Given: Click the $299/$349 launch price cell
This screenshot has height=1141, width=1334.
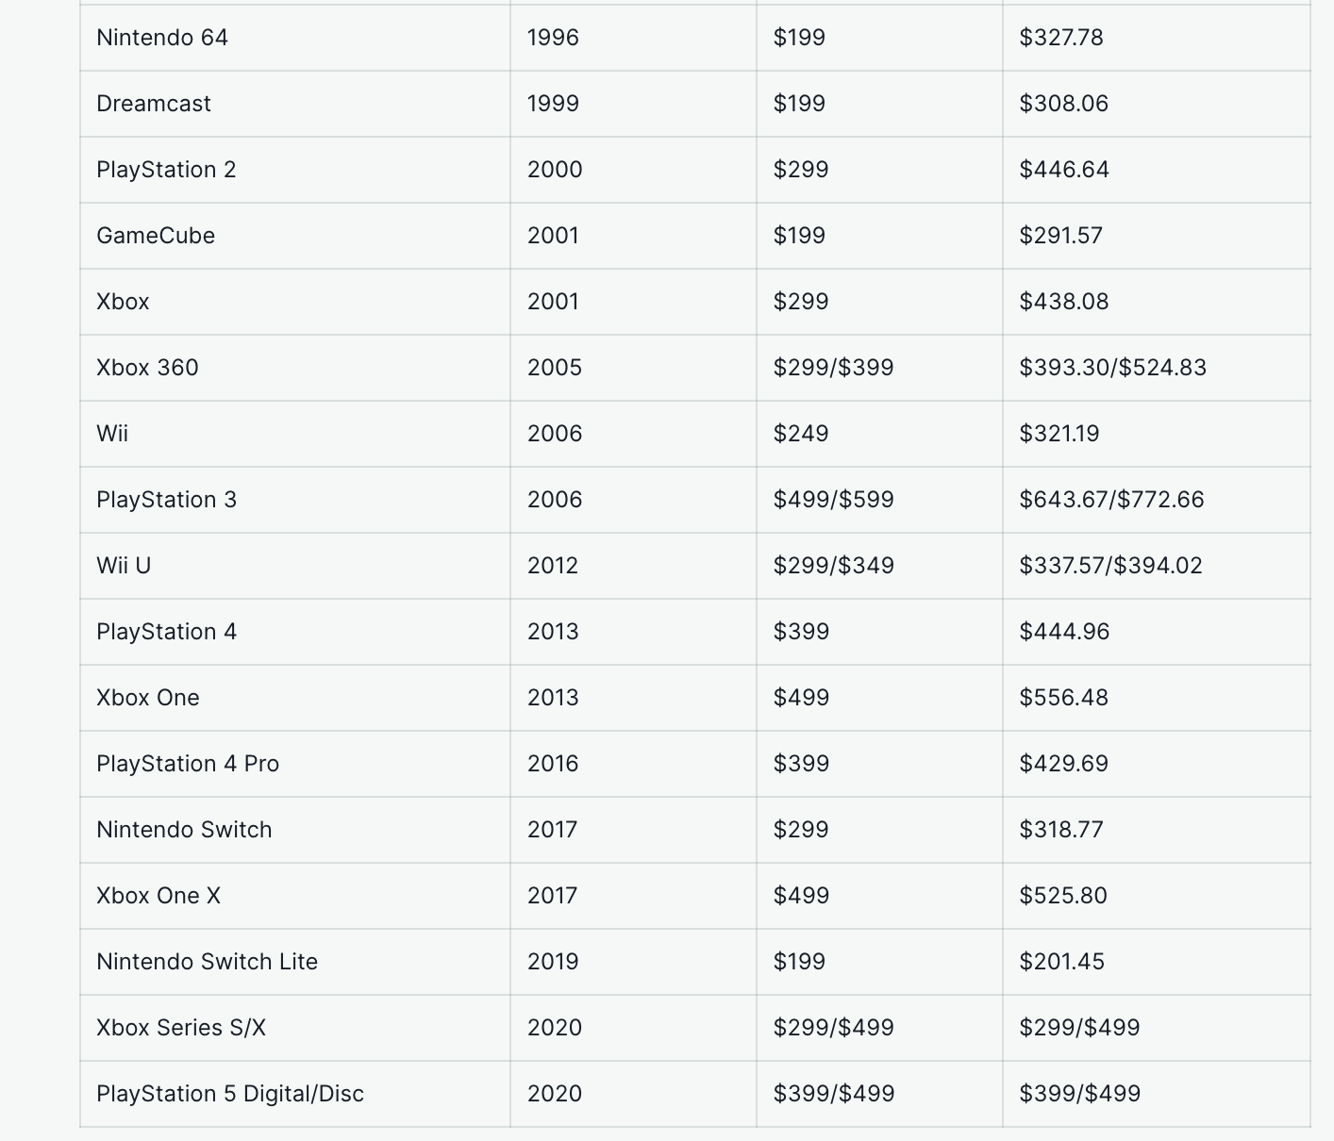Looking at the screenshot, I should pos(833,566).
